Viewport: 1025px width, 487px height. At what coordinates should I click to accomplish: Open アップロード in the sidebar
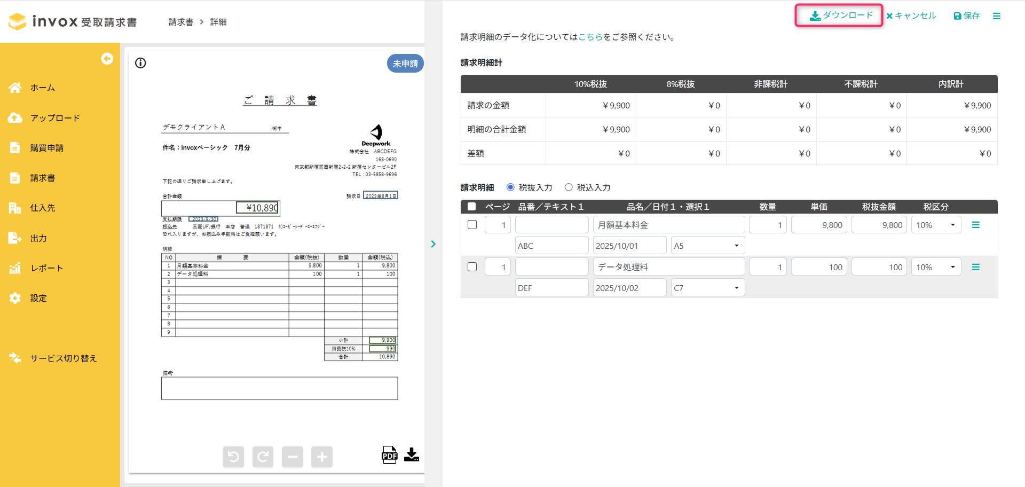coord(55,118)
